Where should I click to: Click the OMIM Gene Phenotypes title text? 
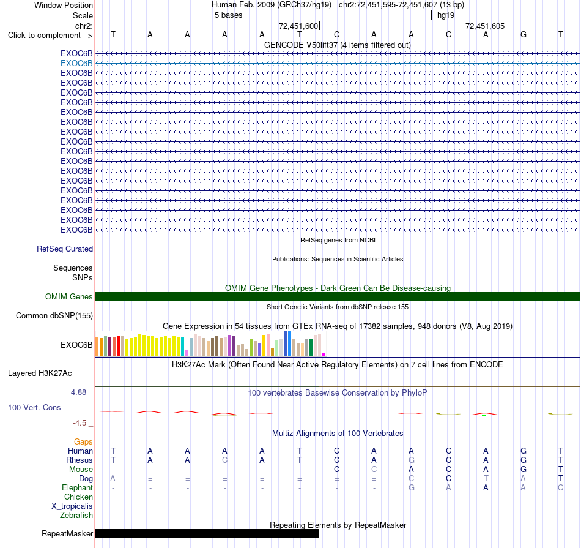(x=338, y=288)
